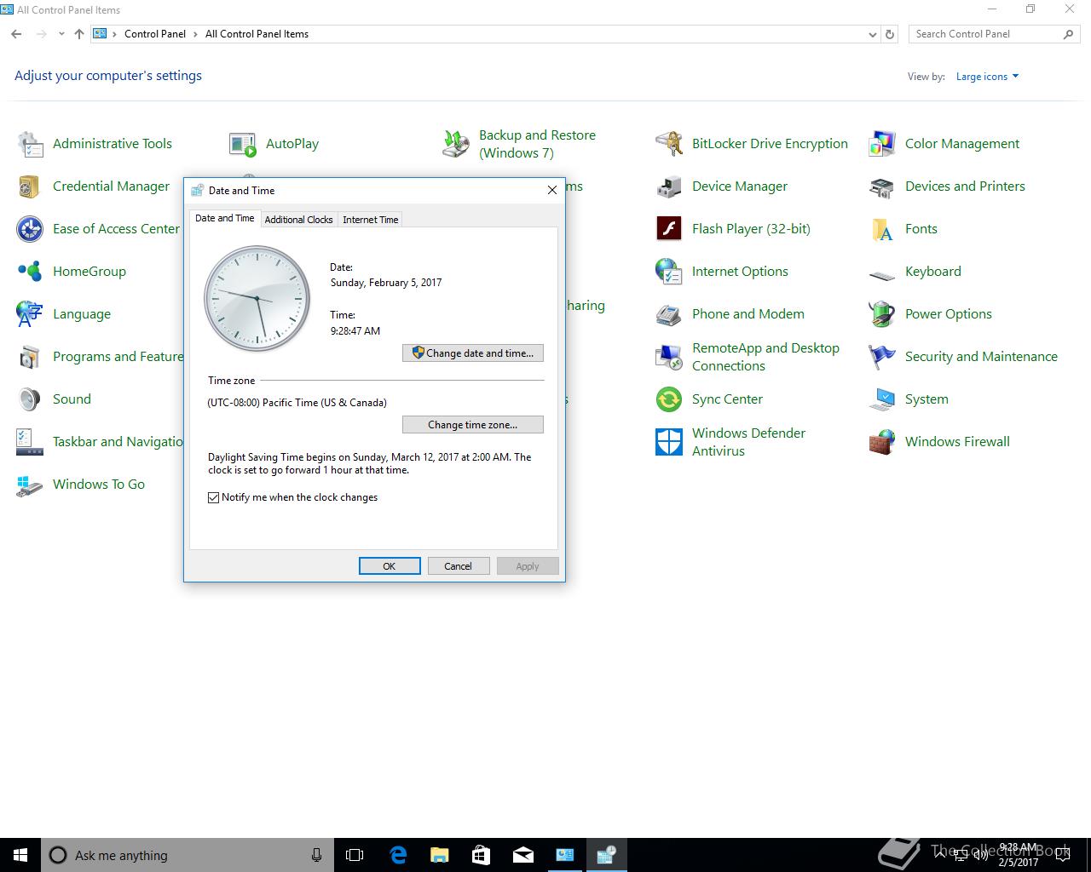Viewport: 1091px width, 872px height.
Task: Click the Control Panel breadcrumb
Action: (x=155, y=34)
